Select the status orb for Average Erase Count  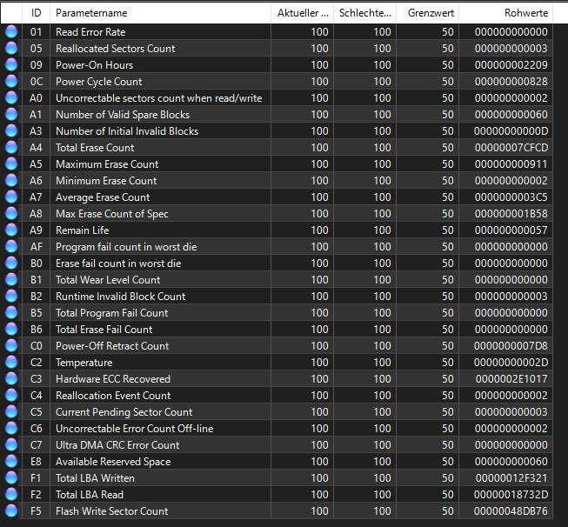(x=11, y=197)
